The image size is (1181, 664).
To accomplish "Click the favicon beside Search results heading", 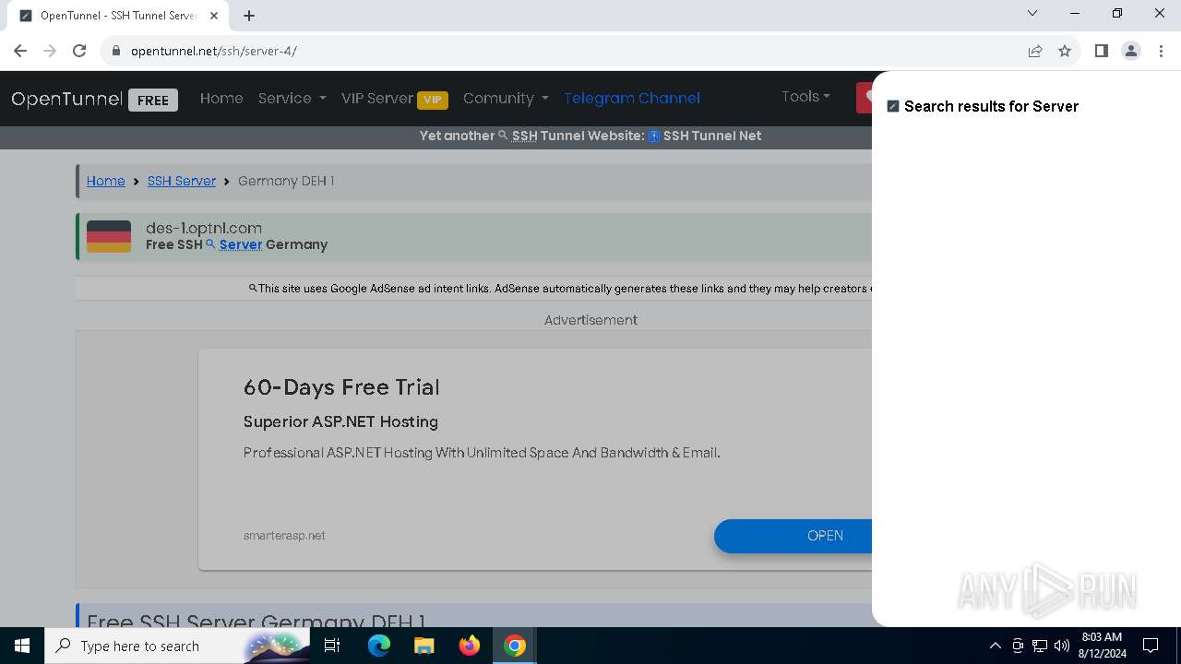I will 892,106.
